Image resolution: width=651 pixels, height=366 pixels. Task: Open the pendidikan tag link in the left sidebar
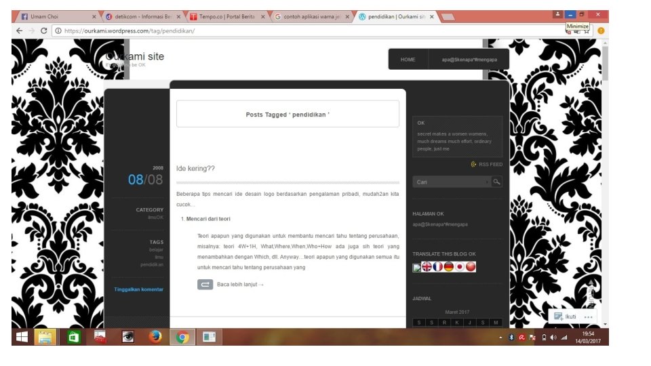click(152, 265)
